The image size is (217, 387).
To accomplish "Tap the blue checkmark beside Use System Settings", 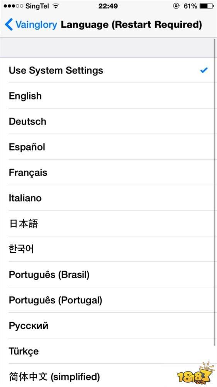I will (204, 70).
